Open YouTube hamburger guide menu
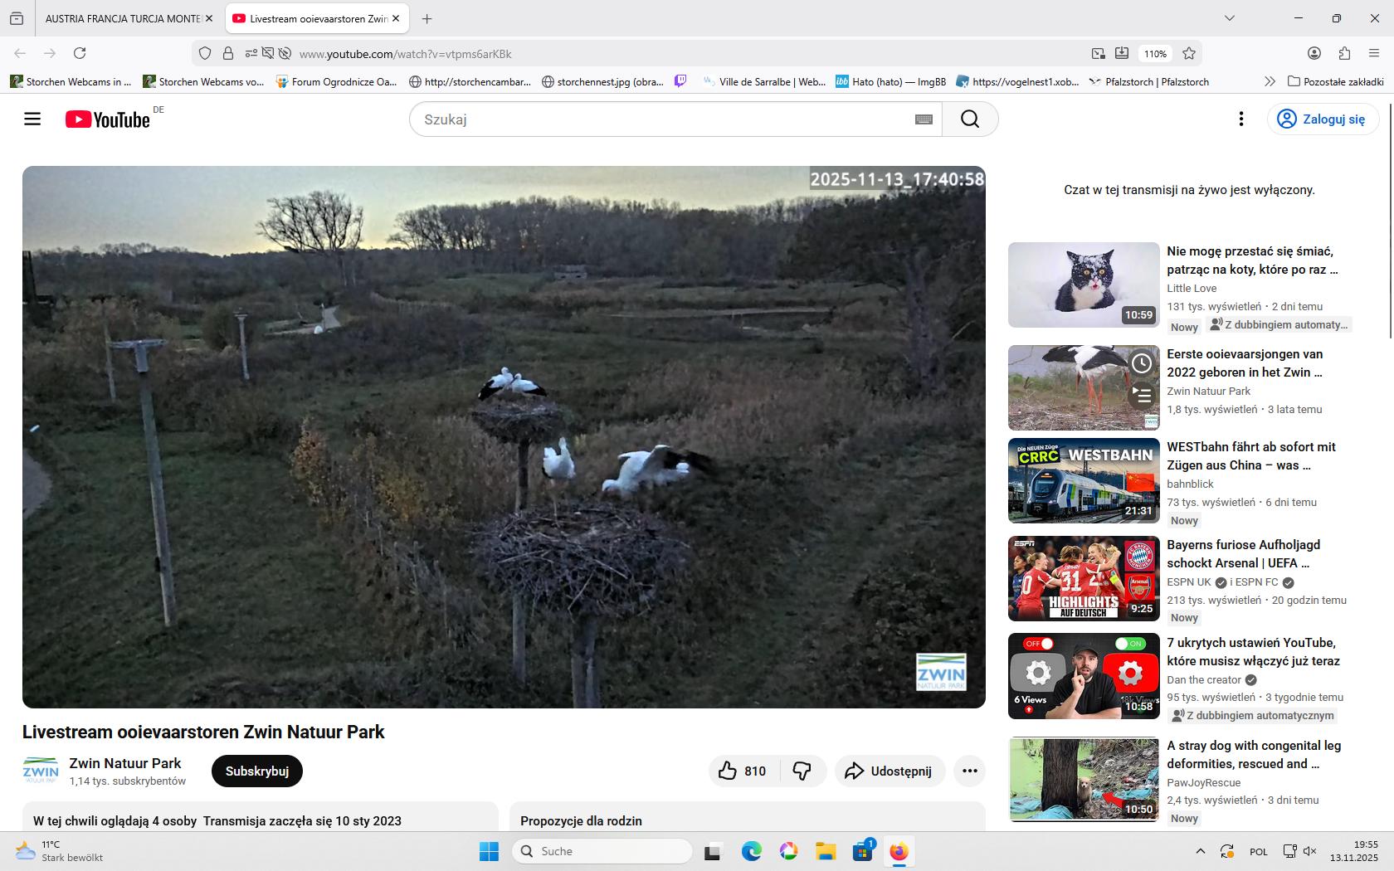 (x=32, y=119)
